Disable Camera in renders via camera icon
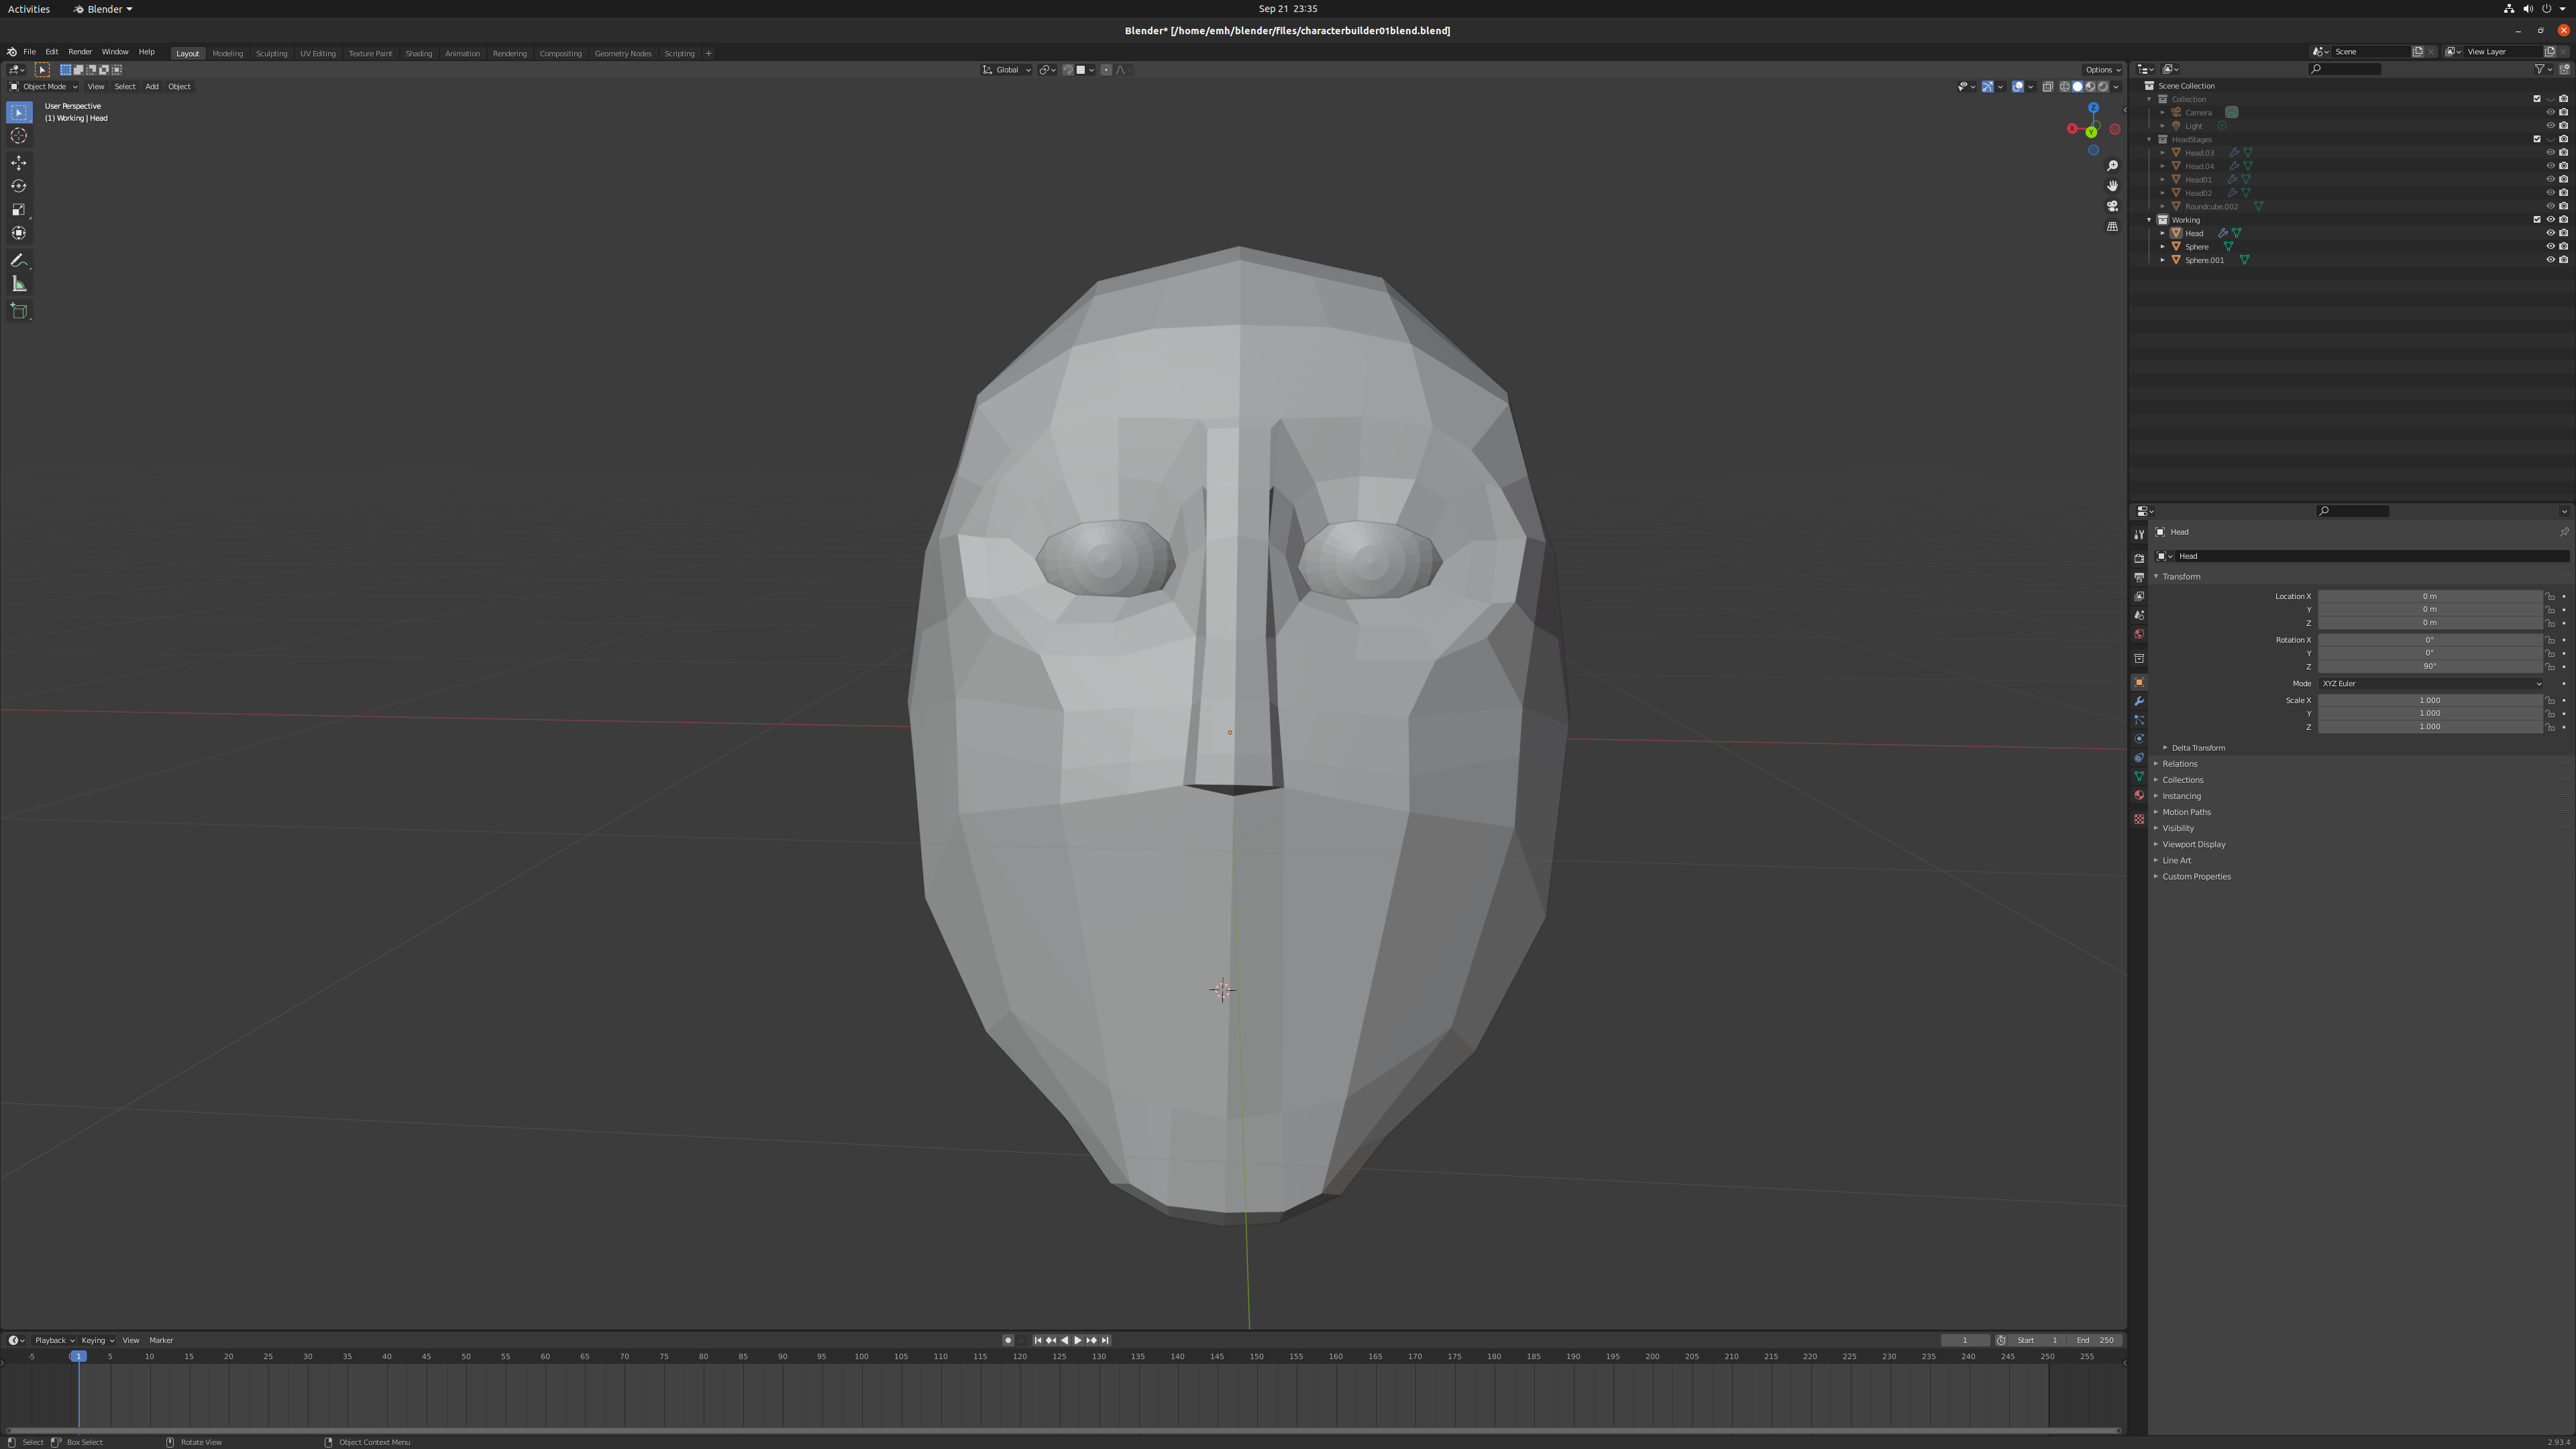 point(2564,112)
